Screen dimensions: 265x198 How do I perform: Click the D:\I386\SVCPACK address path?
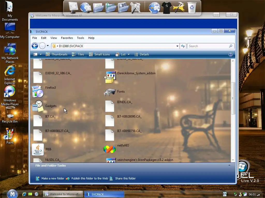point(71,46)
